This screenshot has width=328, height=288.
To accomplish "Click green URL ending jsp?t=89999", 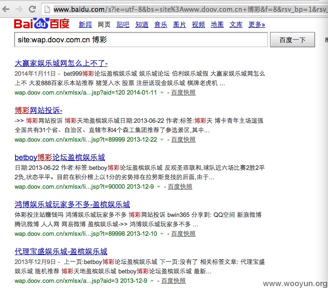I will [x=70, y=139].
